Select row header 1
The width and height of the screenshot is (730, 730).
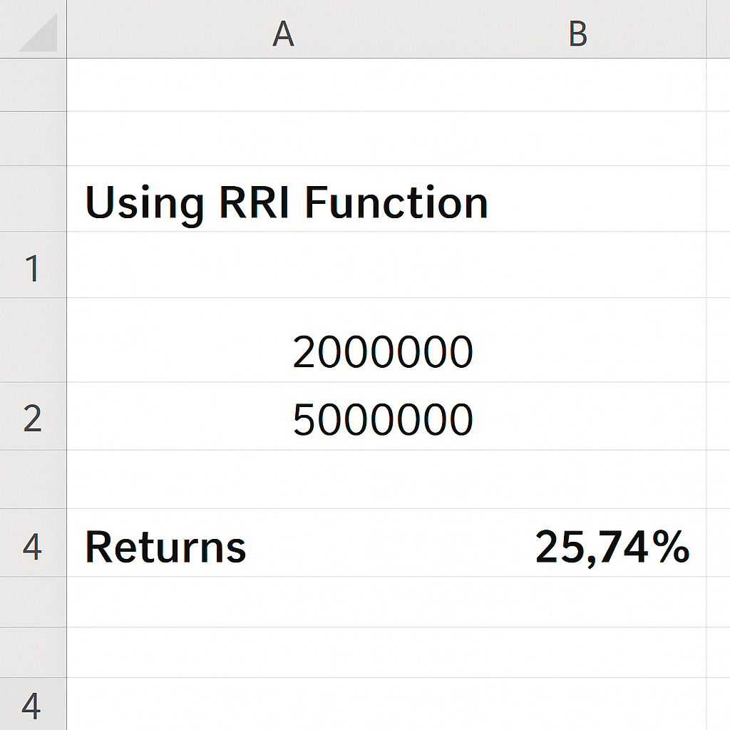(x=33, y=264)
